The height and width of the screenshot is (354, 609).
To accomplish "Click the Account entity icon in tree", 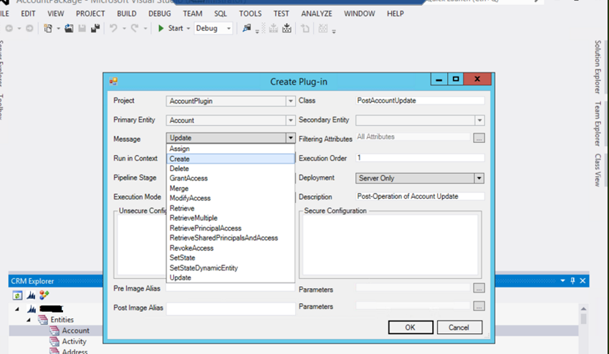I will coord(54,330).
